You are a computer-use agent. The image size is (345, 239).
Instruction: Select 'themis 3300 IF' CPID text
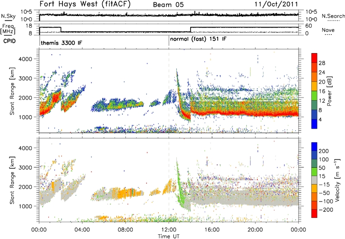(61, 43)
